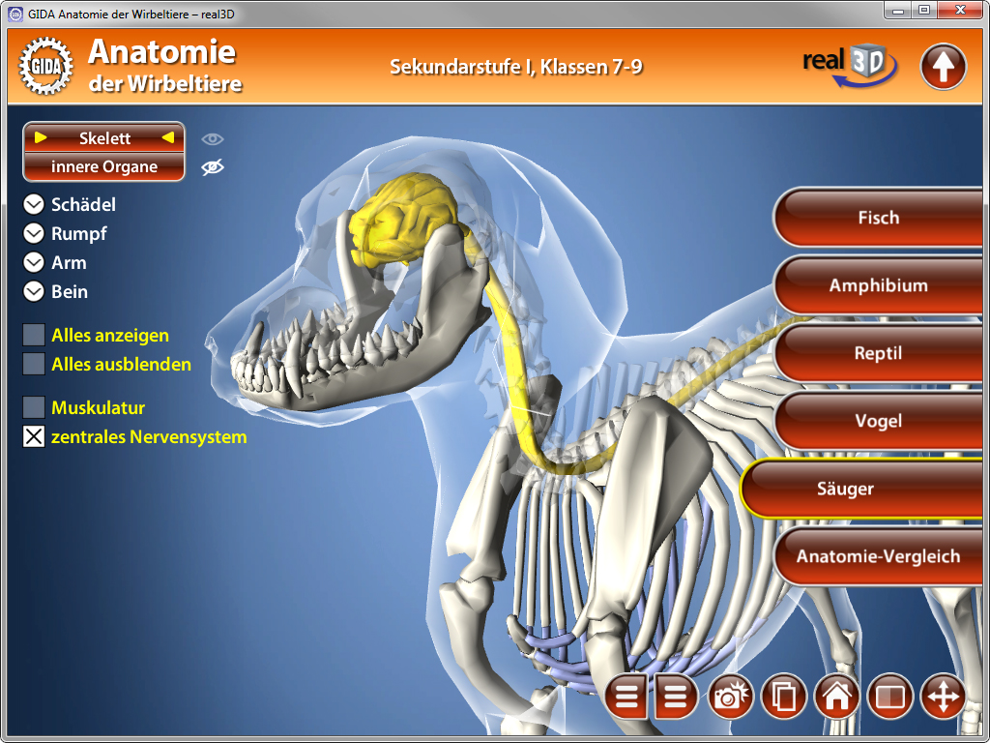Enable the Muskulatur checkbox
The width and height of the screenshot is (990, 743).
coord(34,407)
